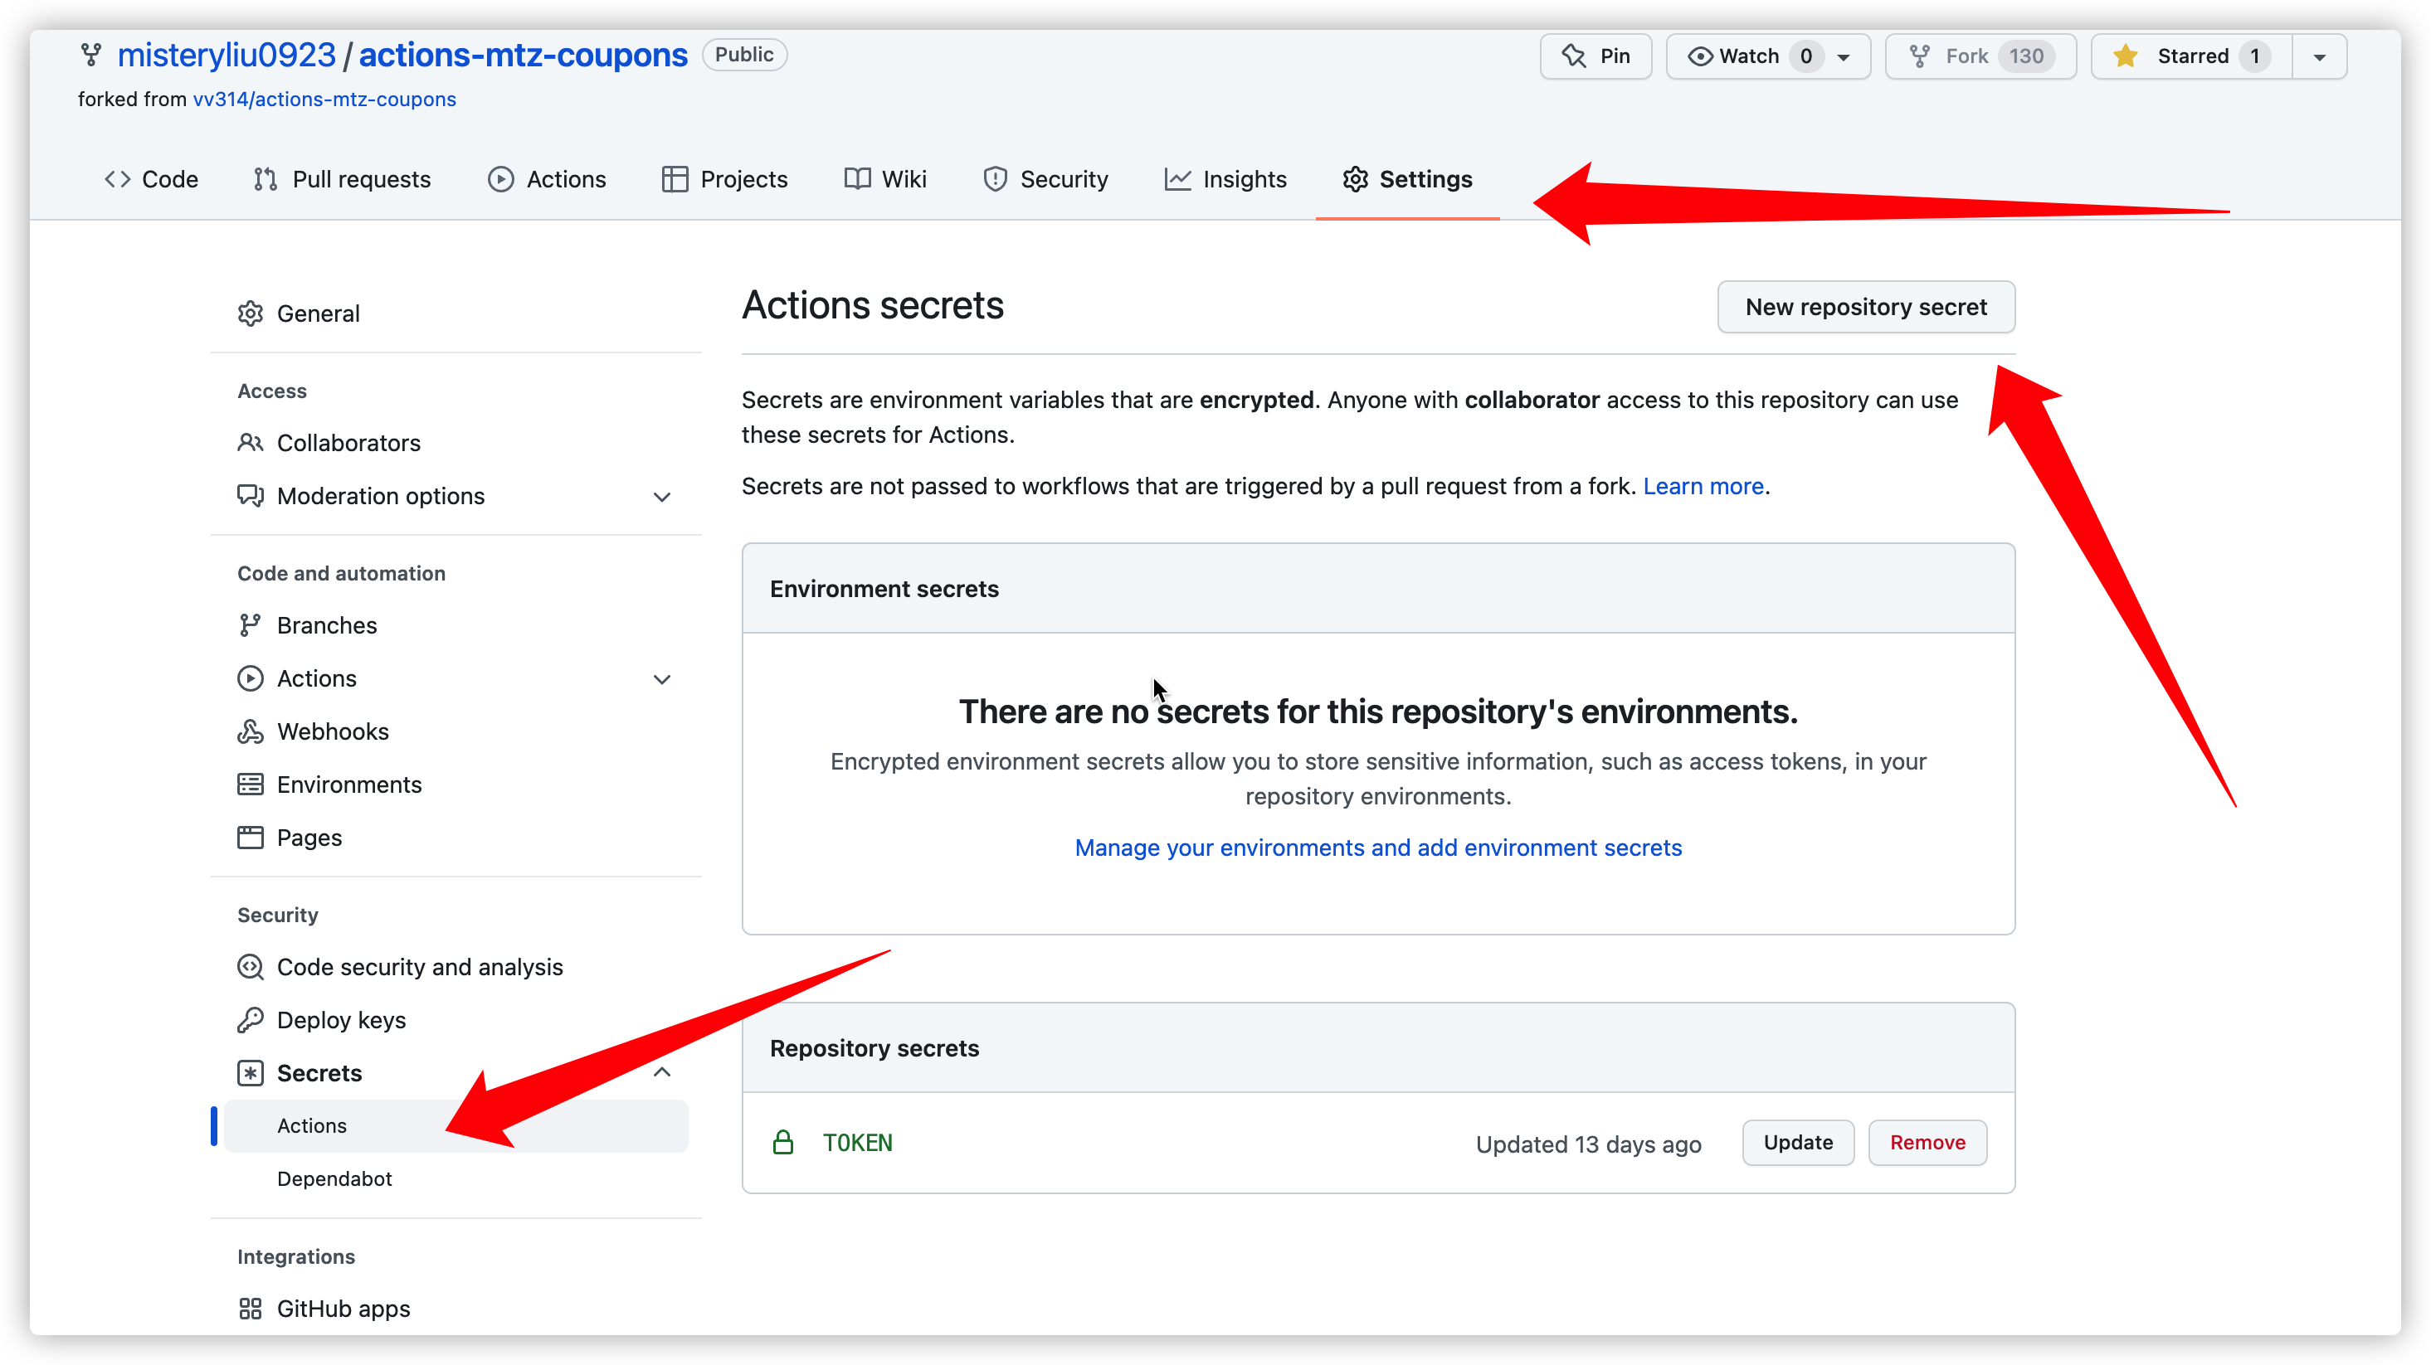
Task: Click the Watch count 0 badge
Action: (x=1805, y=56)
